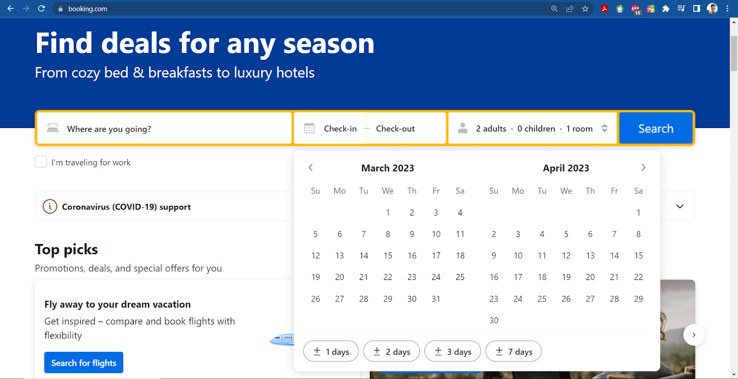Image resolution: width=738 pixels, height=379 pixels.
Task: Go back to February with the left chevron
Action: [310, 168]
